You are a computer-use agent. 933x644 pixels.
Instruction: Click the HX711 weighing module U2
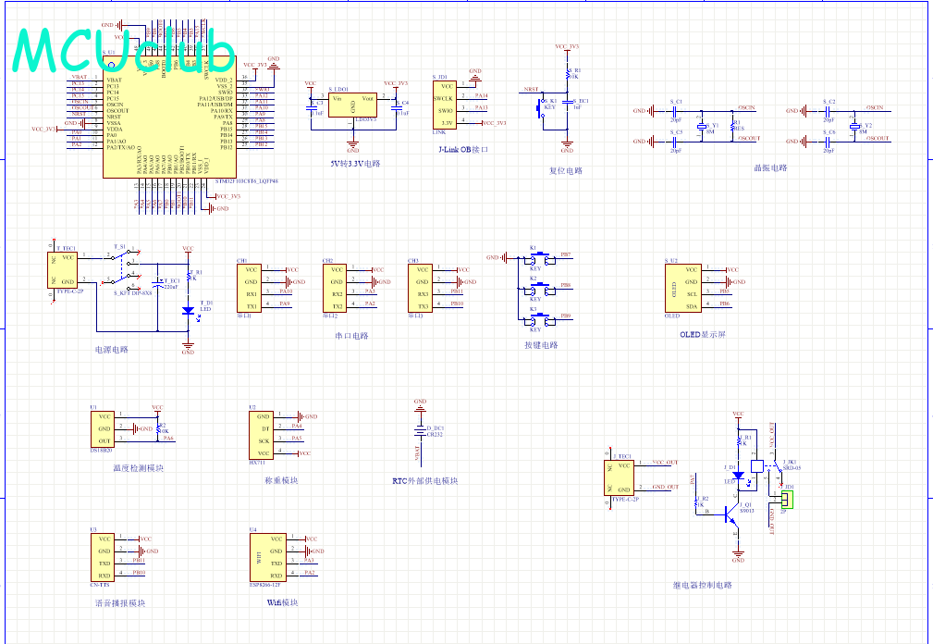coord(263,435)
